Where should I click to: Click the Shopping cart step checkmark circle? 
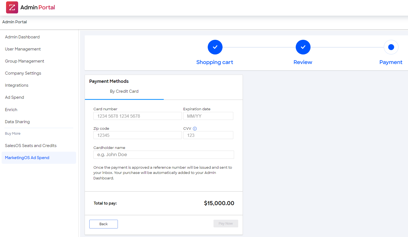pos(215,47)
